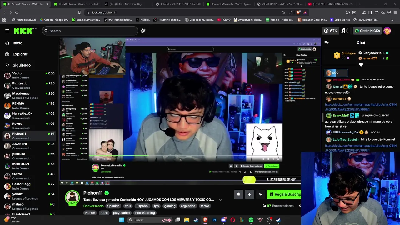Open Brave VPN shield icon
Viewport: 400px width, 225px height.
pyautogui.click(x=389, y=12)
